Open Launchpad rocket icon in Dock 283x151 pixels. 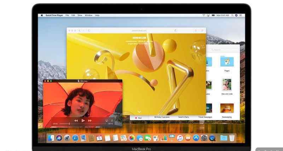pos(67,138)
